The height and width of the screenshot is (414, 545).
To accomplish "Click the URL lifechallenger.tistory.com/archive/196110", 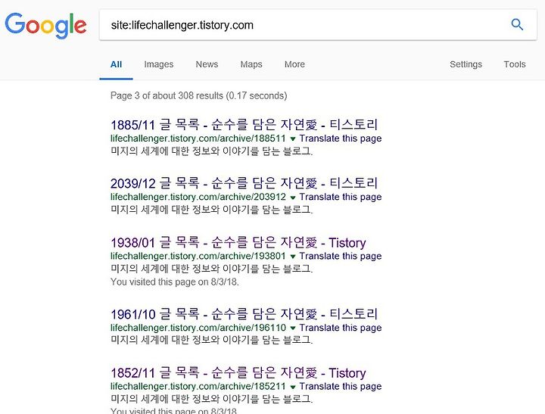I will (198, 328).
